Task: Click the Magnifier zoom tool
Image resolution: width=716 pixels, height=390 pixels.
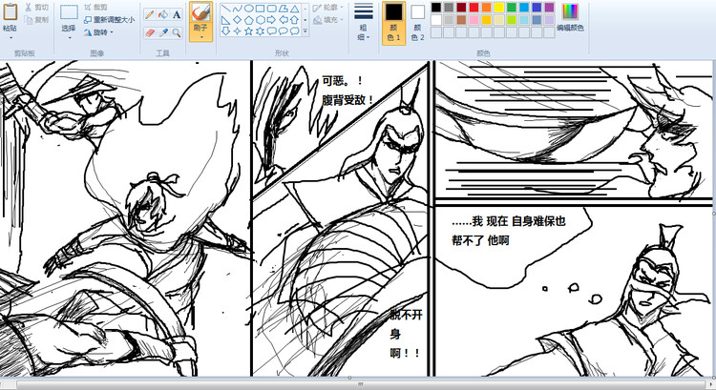Action: pyautogui.click(x=178, y=32)
